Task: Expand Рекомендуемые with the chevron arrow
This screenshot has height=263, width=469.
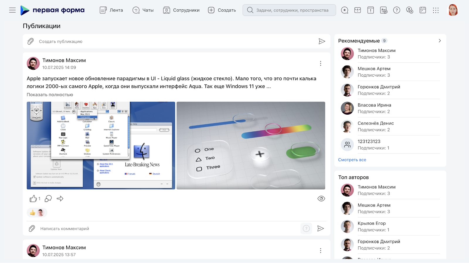Action: coord(440,41)
